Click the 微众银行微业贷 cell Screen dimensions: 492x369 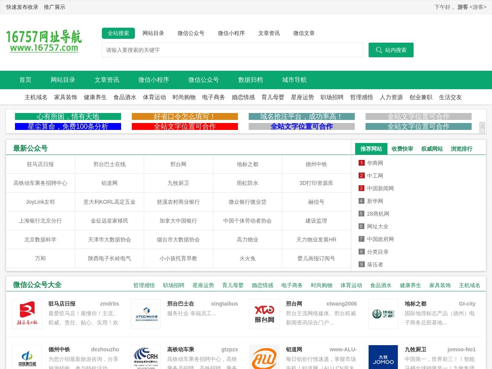click(x=248, y=202)
